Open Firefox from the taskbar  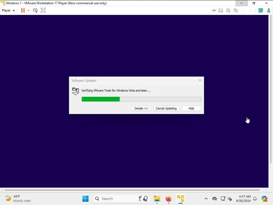pos(168,199)
